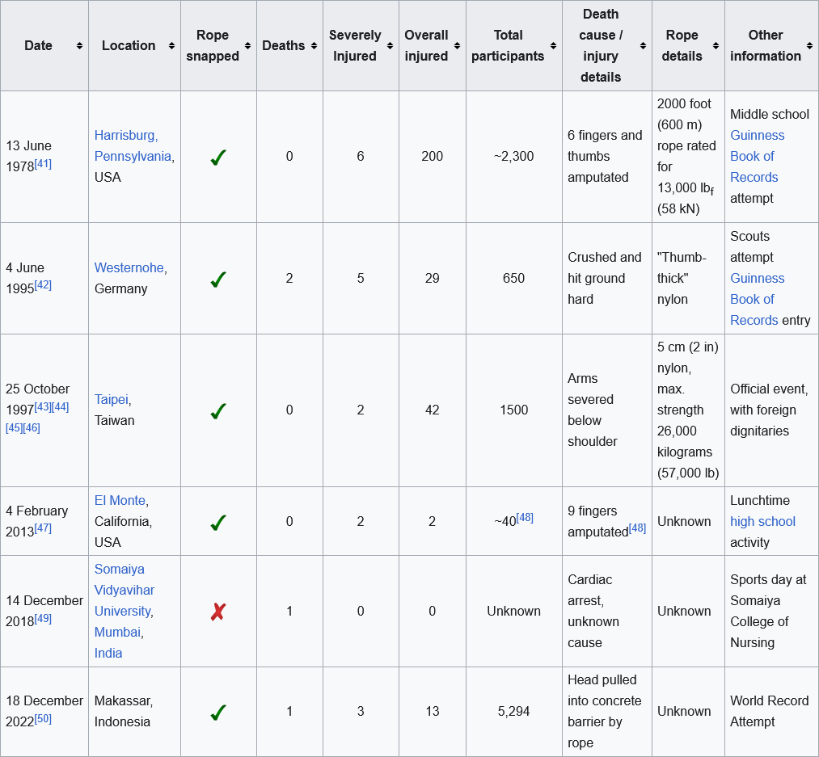The height and width of the screenshot is (757, 819).
Task: Open Guinness Book of Records link in Westernohe row
Action: pos(757,299)
